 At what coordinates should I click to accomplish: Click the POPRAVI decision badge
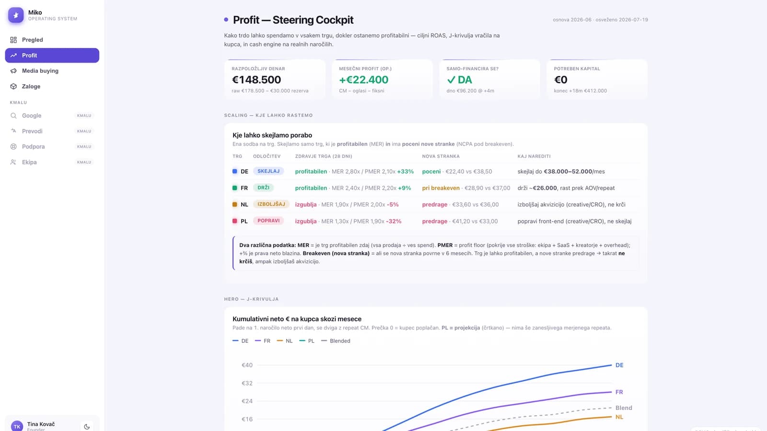coord(268,221)
